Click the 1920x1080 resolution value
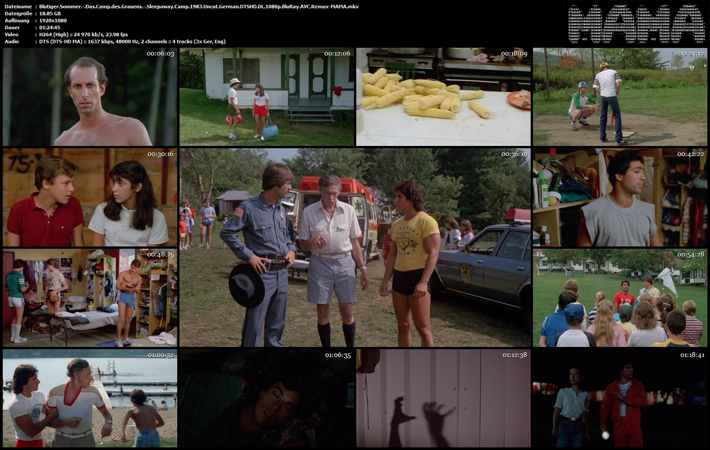The width and height of the screenshot is (710, 450). point(53,21)
